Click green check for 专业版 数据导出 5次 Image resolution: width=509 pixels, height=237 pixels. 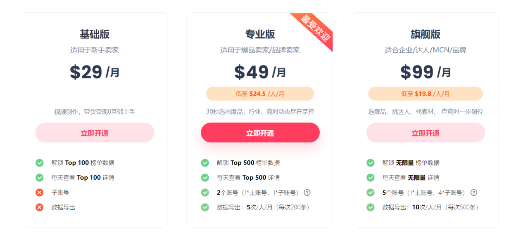[205, 207]
